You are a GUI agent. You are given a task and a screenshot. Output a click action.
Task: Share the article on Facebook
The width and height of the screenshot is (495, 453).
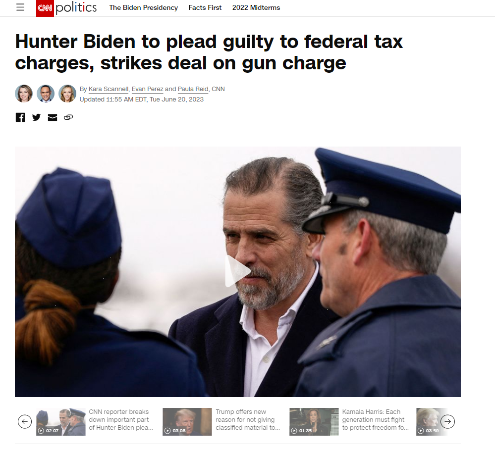[20, 117]
